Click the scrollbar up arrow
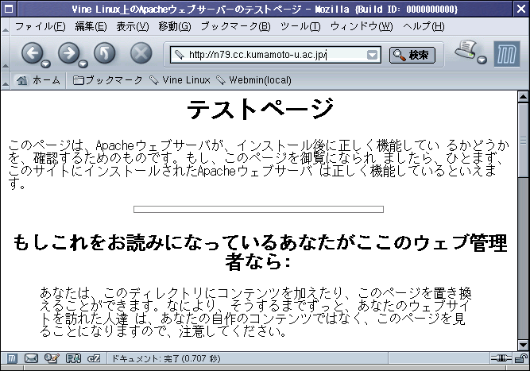 (x=523, y=97)
